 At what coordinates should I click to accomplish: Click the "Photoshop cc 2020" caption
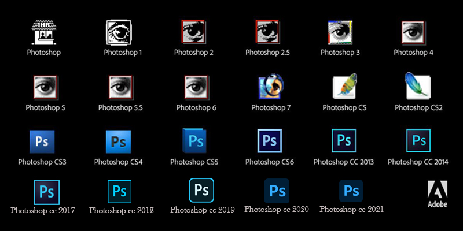(277, 209)
